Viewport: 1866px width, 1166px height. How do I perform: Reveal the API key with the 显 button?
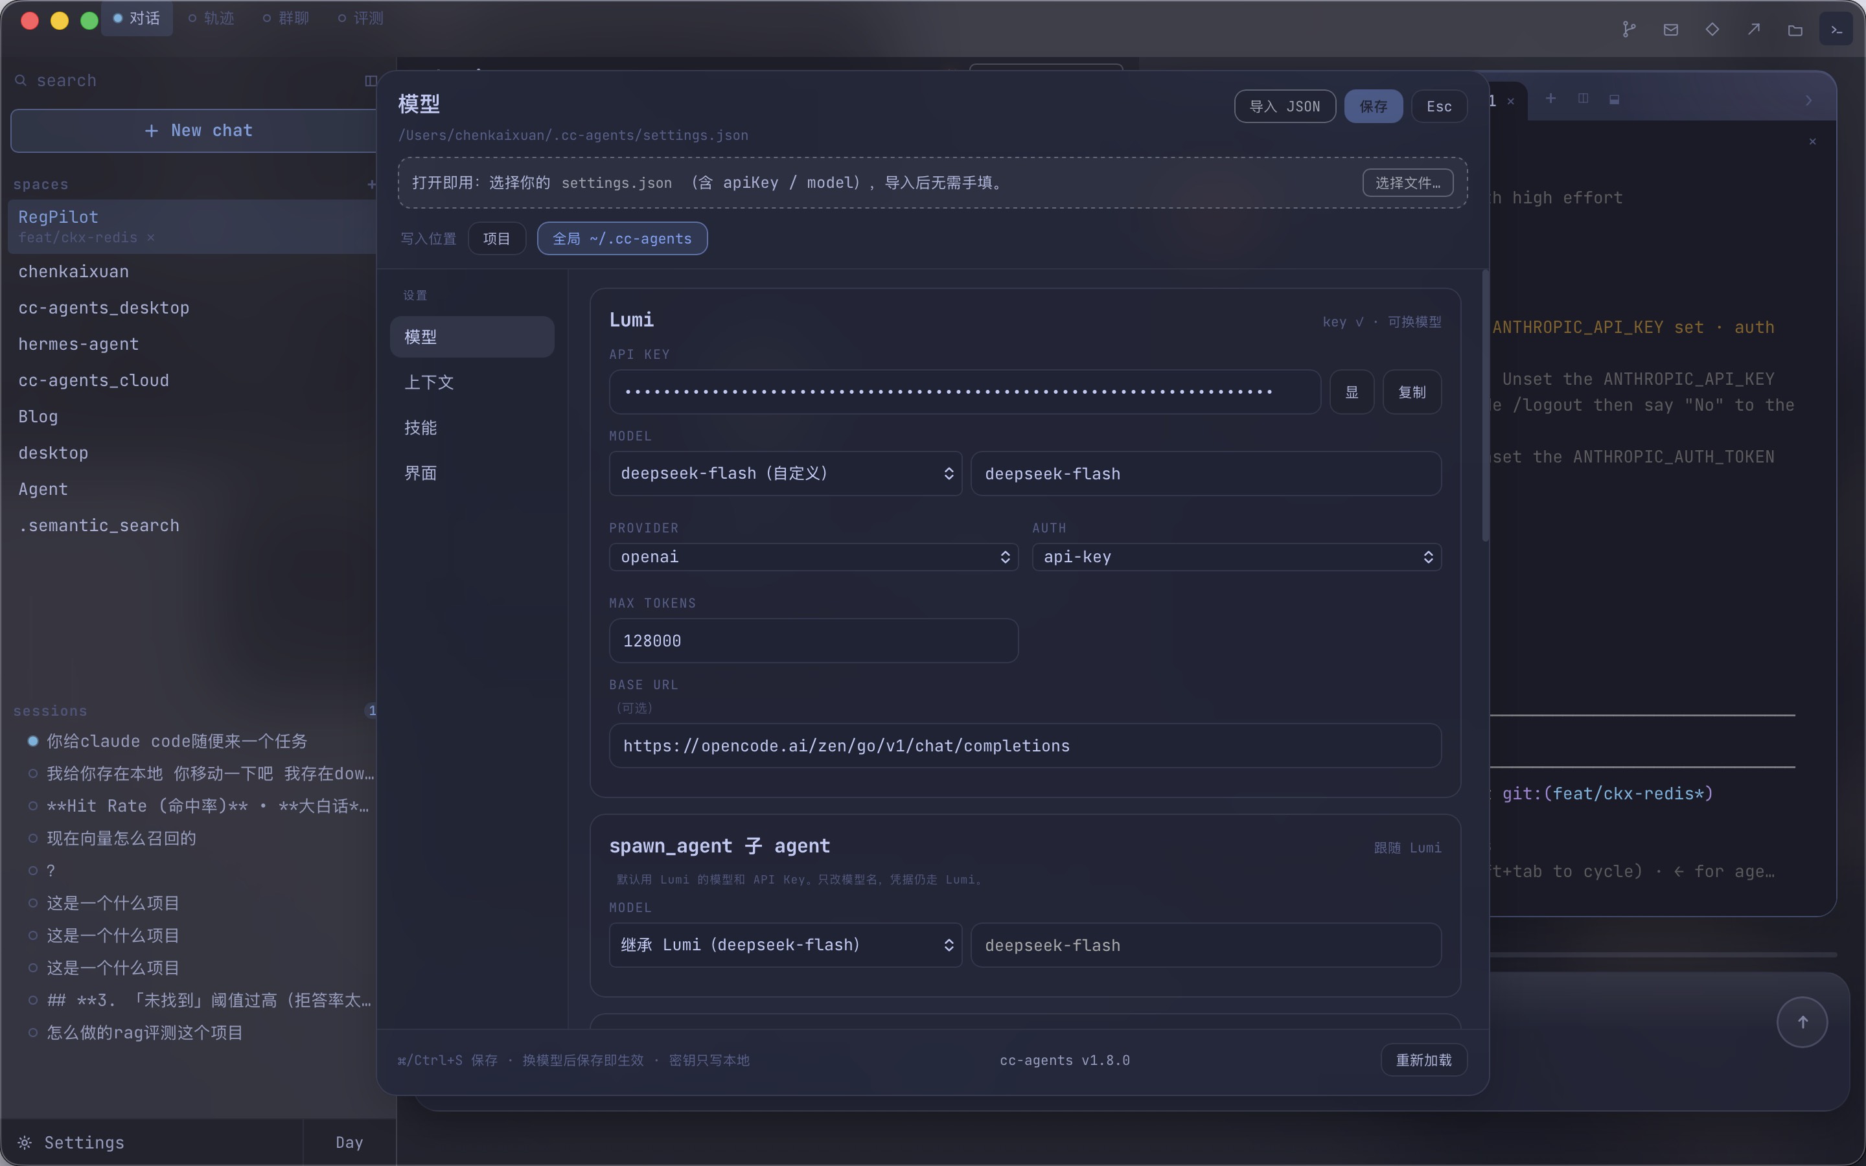click(x=1352, y=392)
